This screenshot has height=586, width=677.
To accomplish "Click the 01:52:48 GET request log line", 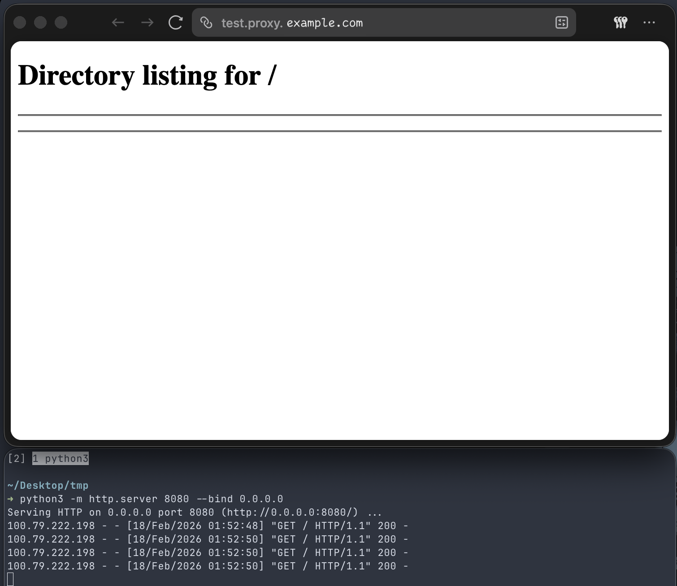I will pos(208,526).
